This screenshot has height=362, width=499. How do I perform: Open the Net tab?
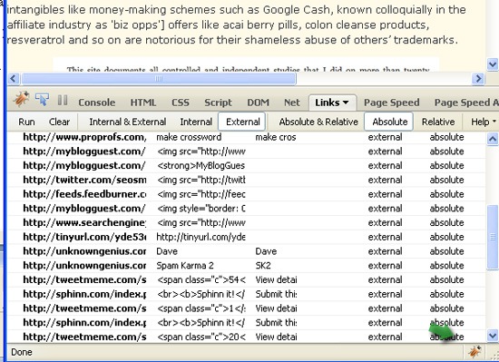[x=292, y=103]
